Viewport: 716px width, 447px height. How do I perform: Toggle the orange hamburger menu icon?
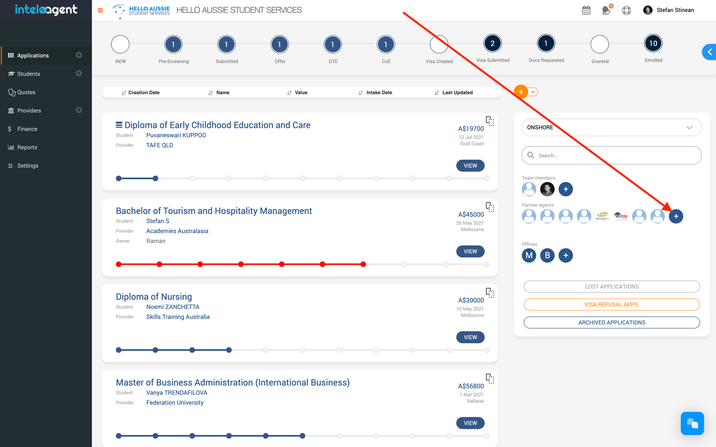[100, 10]
